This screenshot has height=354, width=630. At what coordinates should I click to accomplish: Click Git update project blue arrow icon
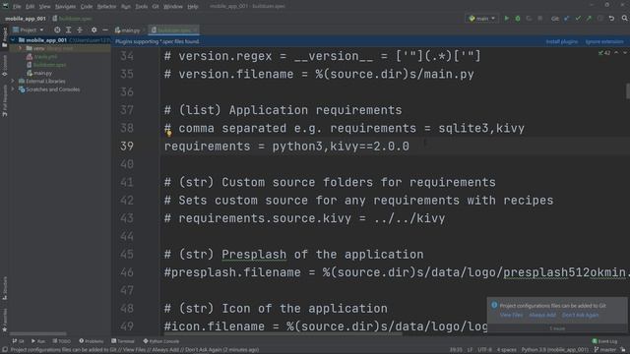pos(567,19)
